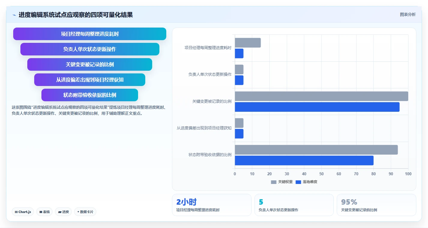Open the data card showing 5

294,205
